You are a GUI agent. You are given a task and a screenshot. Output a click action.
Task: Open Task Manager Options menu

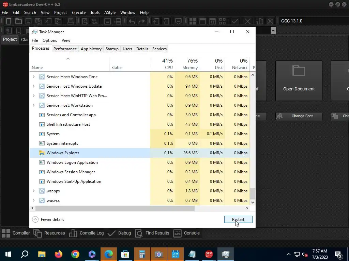click(x=50, y=40)
